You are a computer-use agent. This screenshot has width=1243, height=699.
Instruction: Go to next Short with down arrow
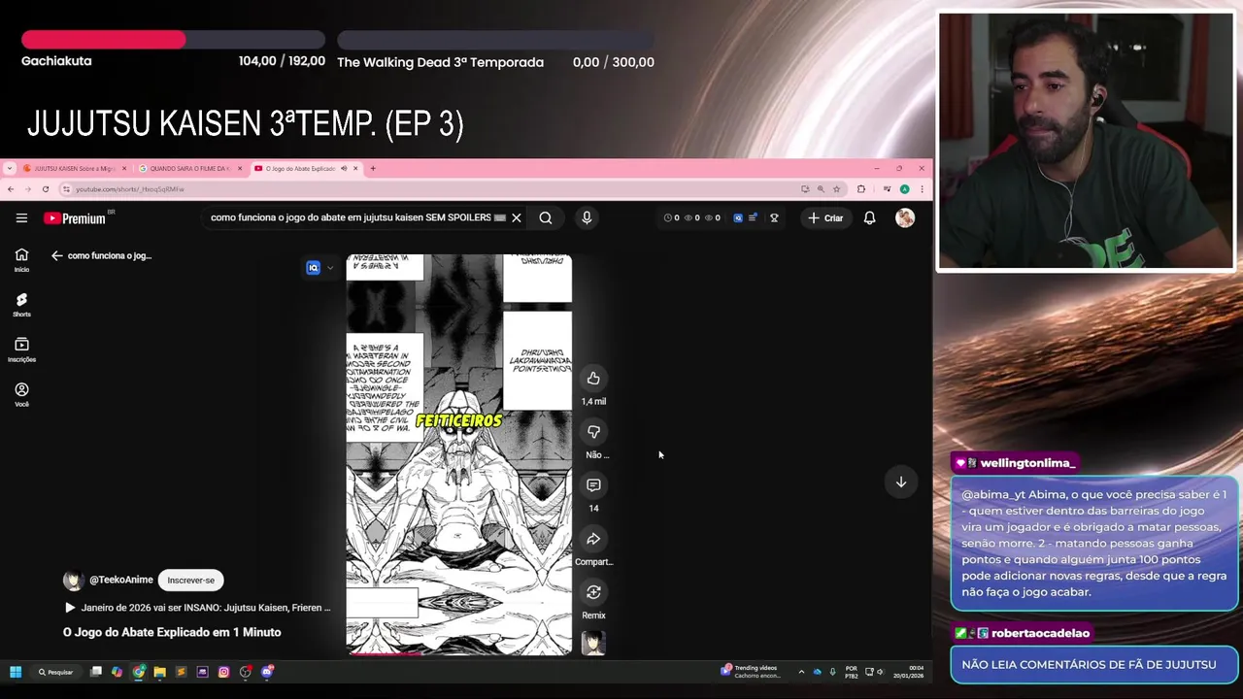[x=900, y=483]
